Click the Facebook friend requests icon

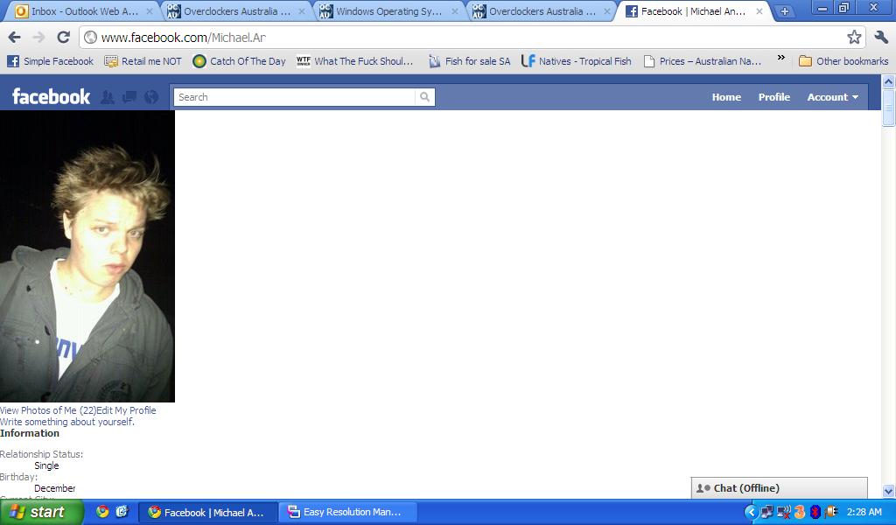pyautogui.click(x=107, y=97)
